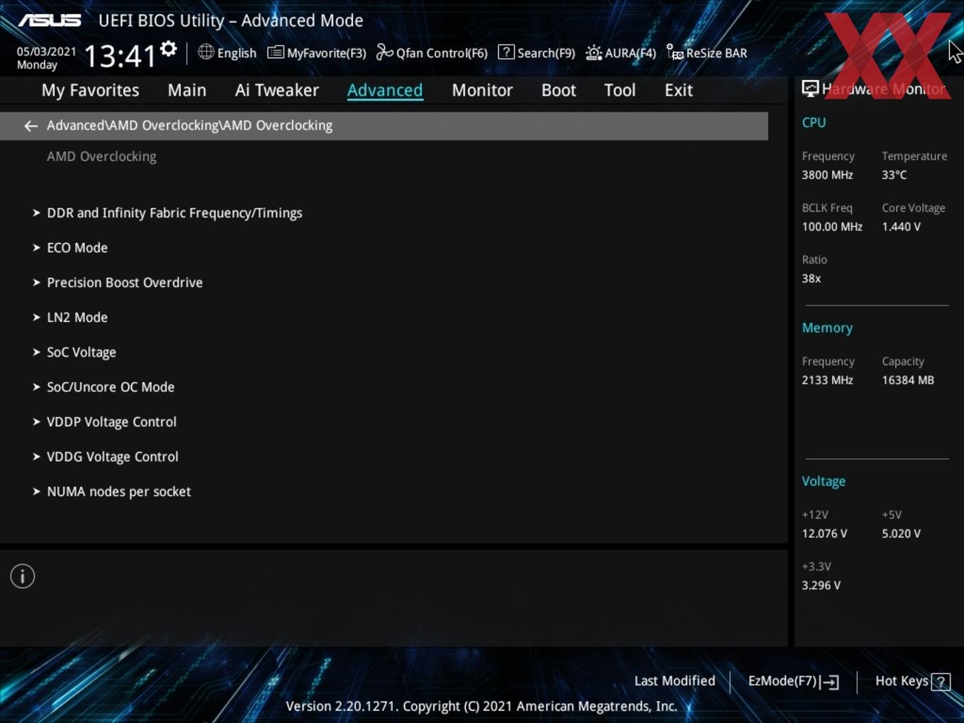
Task: Click CPU frequency value 3800 MHz
Action: click(x=827, y=175)
